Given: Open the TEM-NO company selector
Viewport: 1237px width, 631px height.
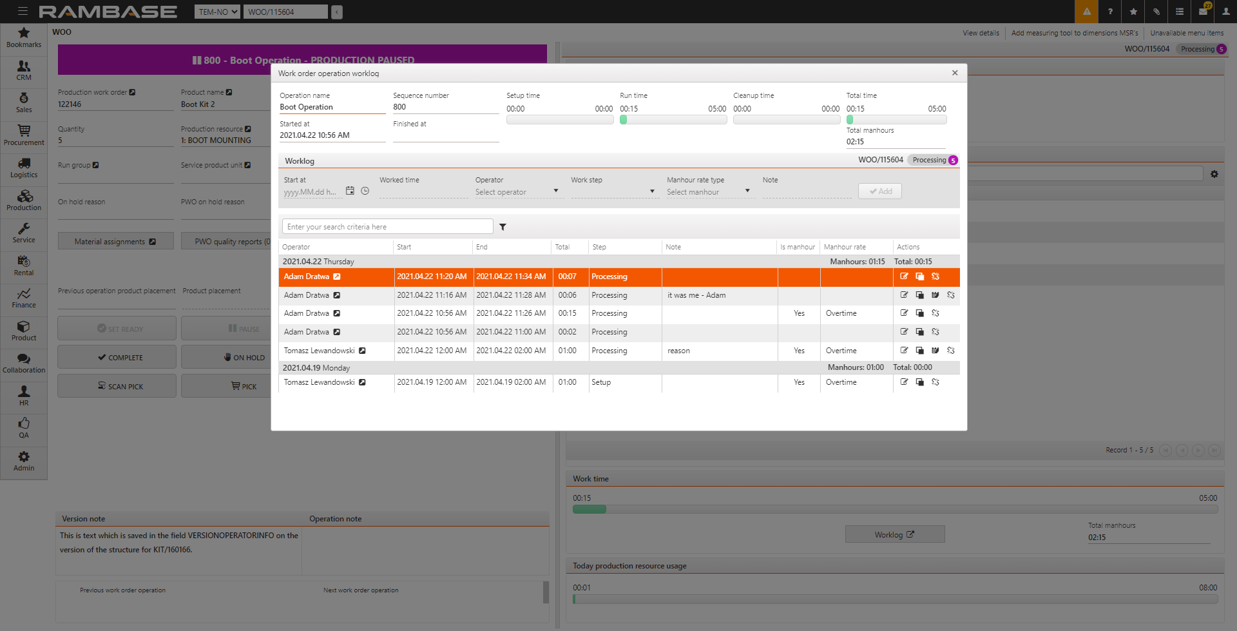Looking at the screenshot, I should pyautogui.click(x=217, y=12).
